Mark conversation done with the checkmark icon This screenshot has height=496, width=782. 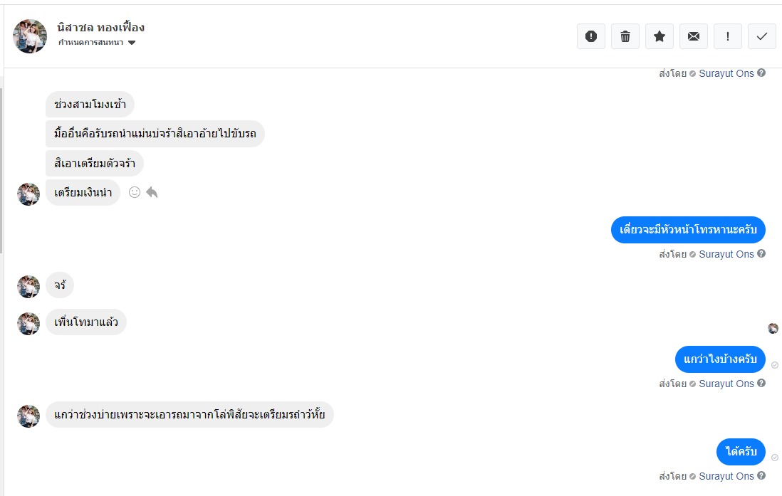coord(762,36)
